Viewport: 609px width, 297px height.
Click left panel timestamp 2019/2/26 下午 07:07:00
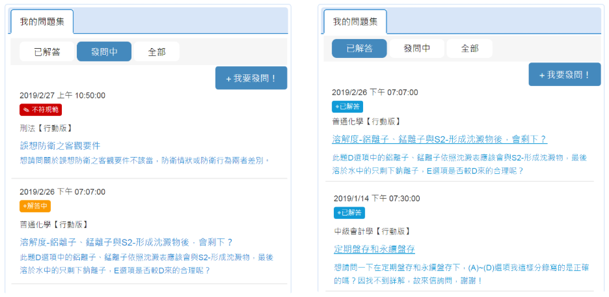[x=62, y=192]
